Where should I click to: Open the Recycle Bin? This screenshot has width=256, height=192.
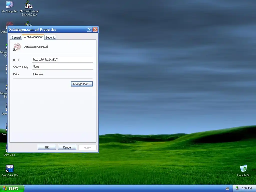(243, 170)
